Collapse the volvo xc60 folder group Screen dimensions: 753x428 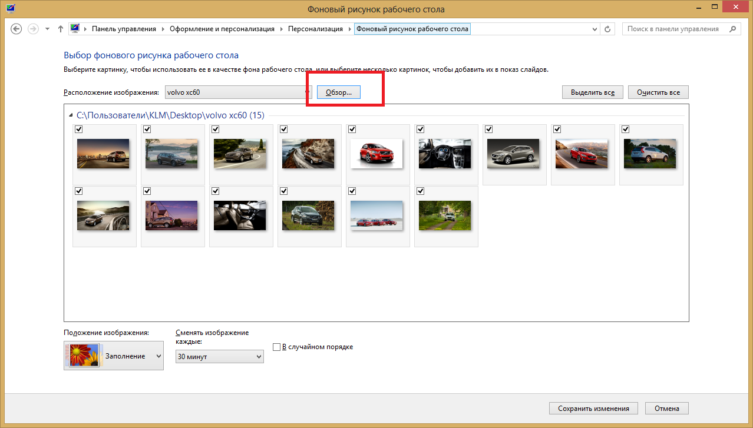pos(71,116)
